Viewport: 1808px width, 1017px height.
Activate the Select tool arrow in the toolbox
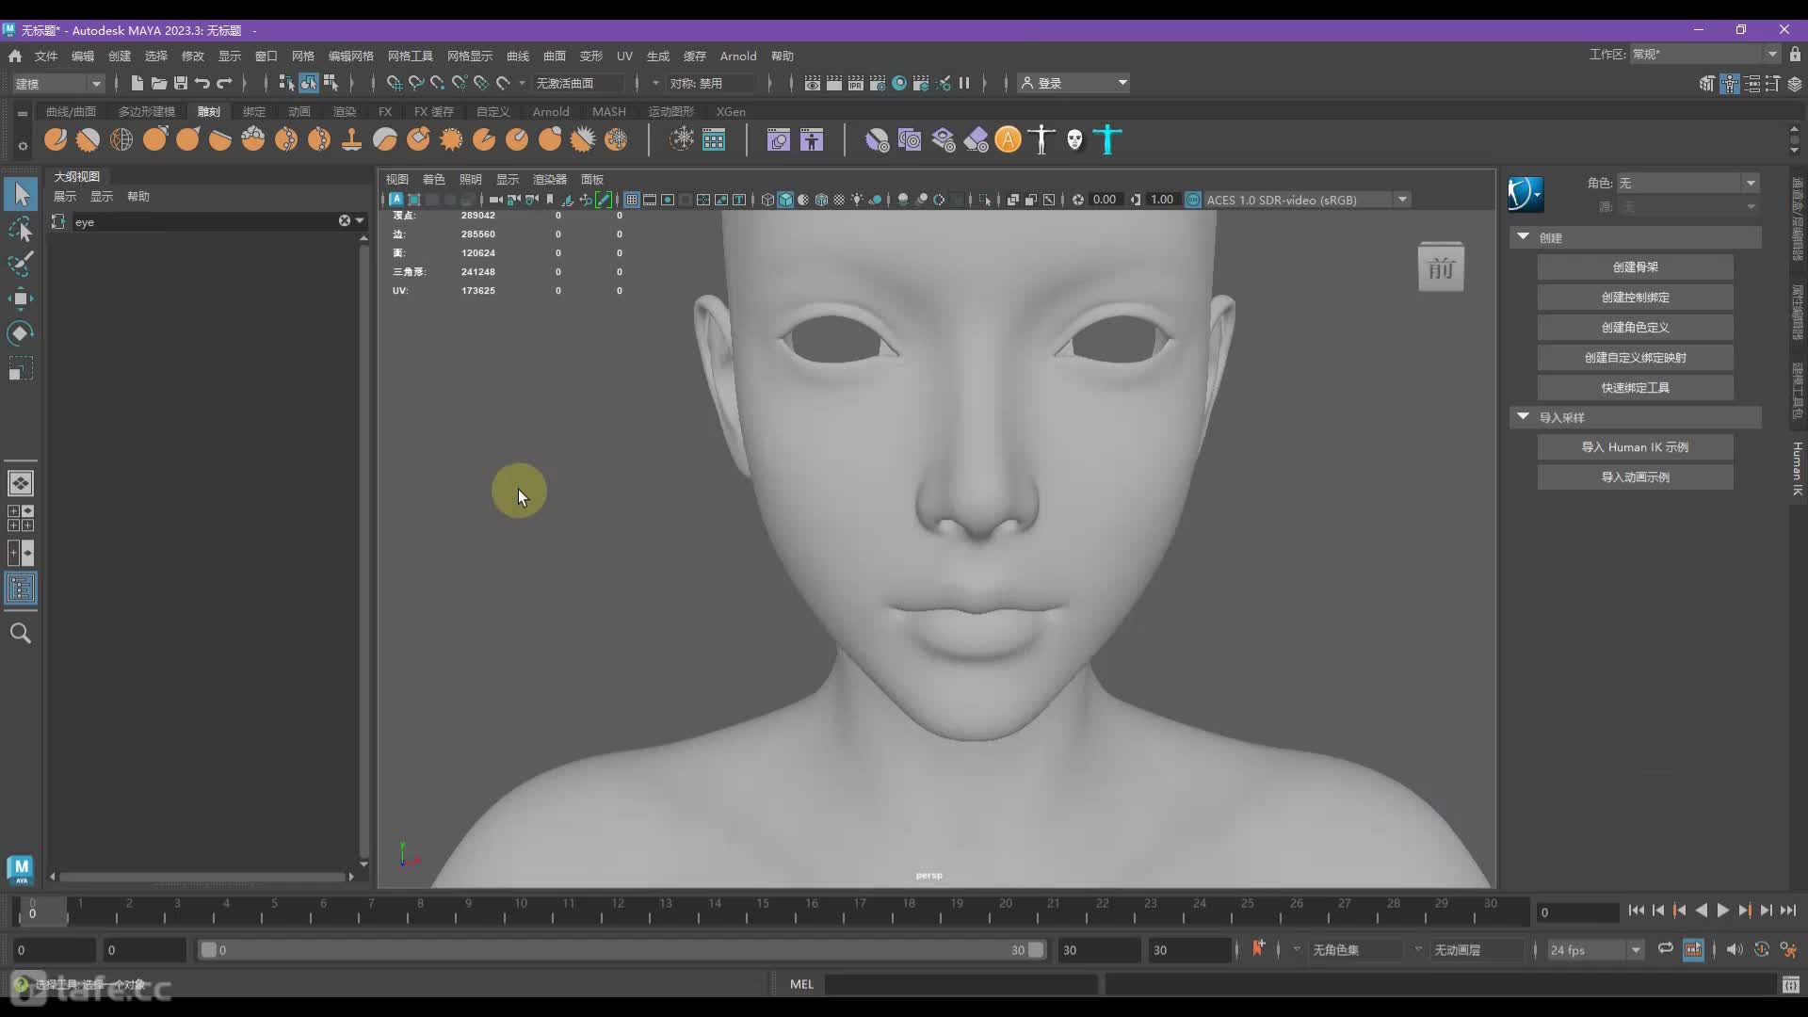[21, 195]
